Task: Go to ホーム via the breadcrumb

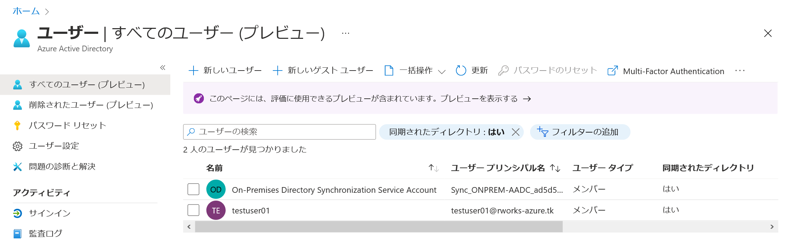Action: pyautogui.click(x=26, y=11)
